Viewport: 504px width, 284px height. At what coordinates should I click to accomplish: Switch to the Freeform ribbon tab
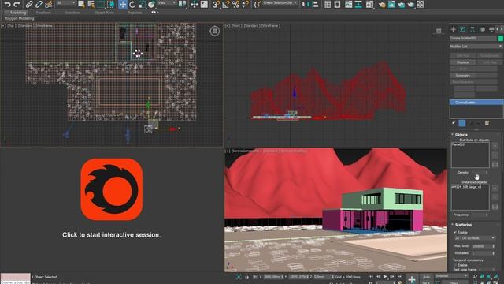(x=43, y=13)
